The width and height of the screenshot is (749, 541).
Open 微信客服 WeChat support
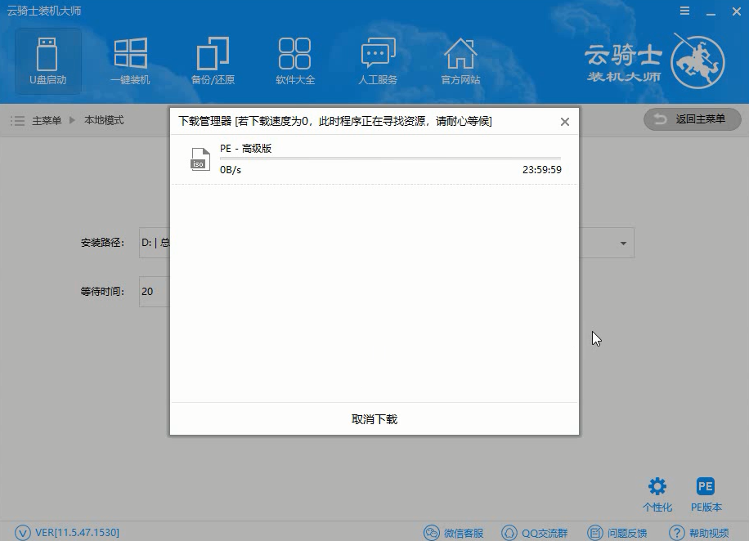point(455,533)
